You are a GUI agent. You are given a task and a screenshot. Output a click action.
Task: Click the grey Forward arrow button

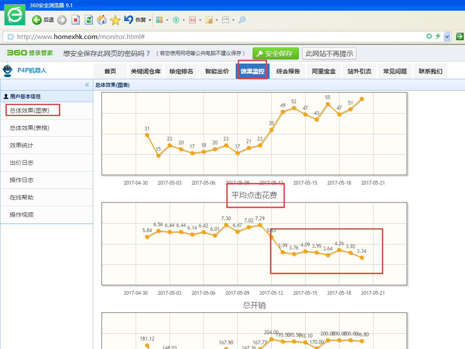(x=62, y=20)
